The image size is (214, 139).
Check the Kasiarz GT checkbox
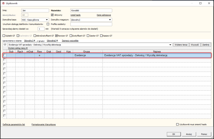(x=101, y=36)
